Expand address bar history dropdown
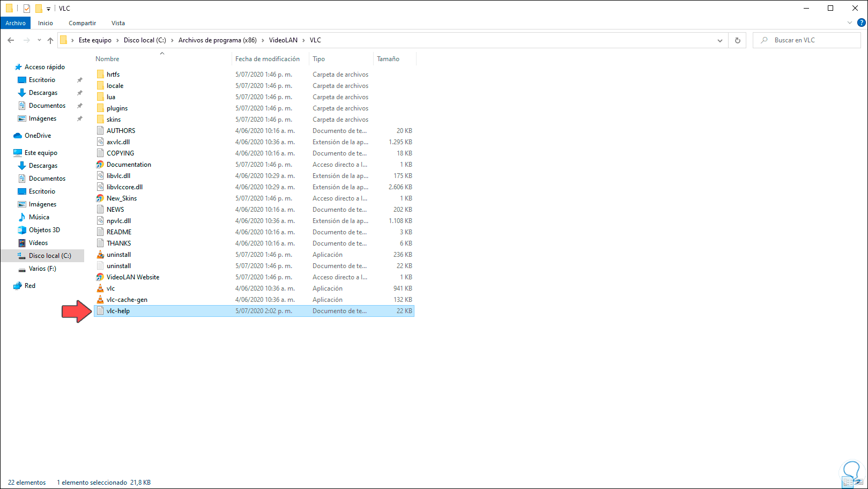The width and height of the screenshot is (868, 489). pos(720,40)
